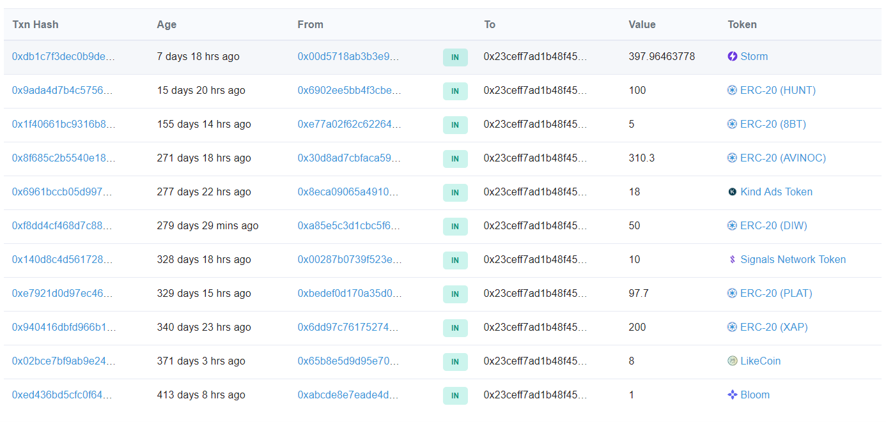The width and height of the screenshot is (886, 422).
Task: Click the Signals Network Token icon
Action: click(x=733, y=259)
